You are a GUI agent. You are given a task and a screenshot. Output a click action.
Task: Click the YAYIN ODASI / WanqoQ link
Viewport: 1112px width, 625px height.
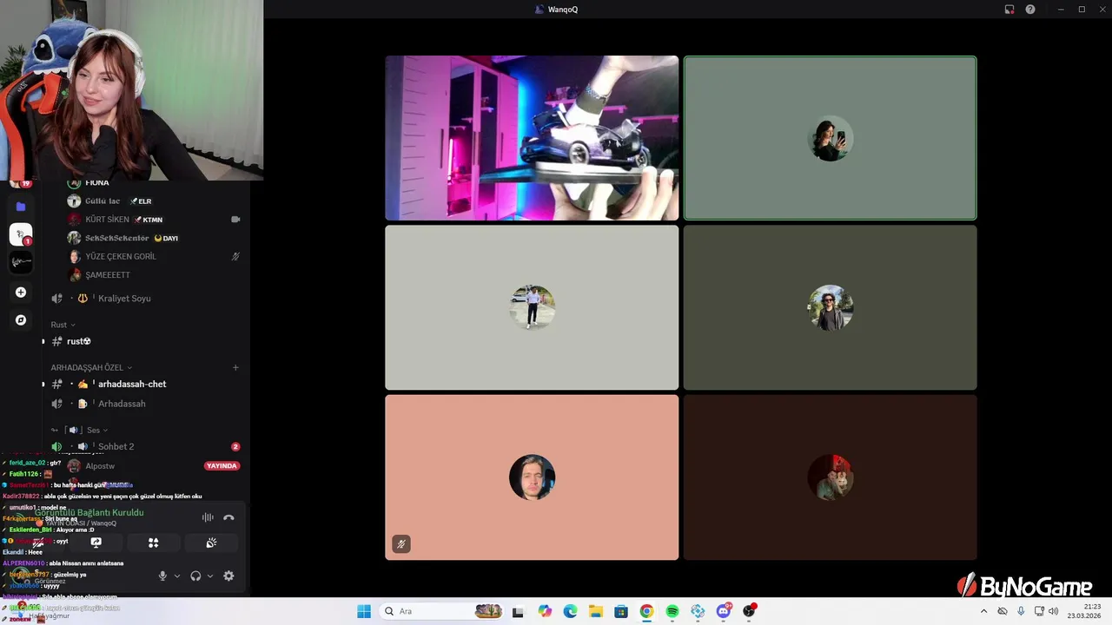81,523
